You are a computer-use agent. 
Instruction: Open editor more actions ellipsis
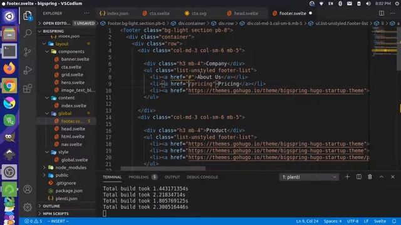[393, 13]
